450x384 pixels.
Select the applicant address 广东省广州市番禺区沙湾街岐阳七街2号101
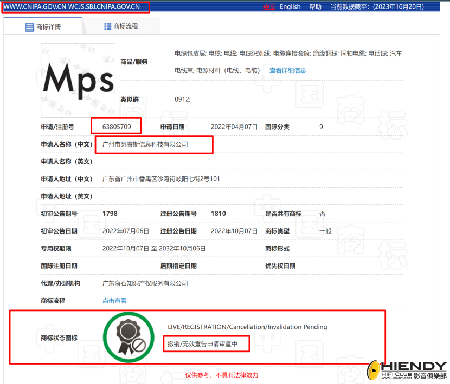[161, 178]
